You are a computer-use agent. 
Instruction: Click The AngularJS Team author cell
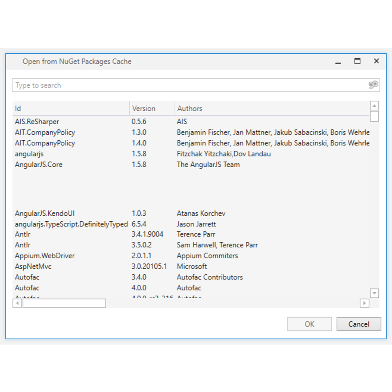208,164
